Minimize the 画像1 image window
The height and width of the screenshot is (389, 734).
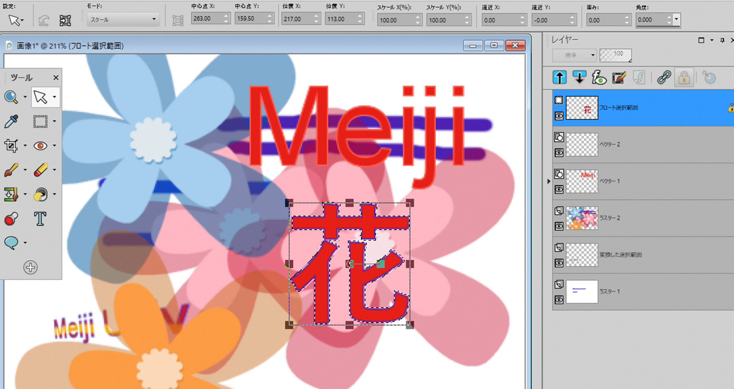pos(473,45)
